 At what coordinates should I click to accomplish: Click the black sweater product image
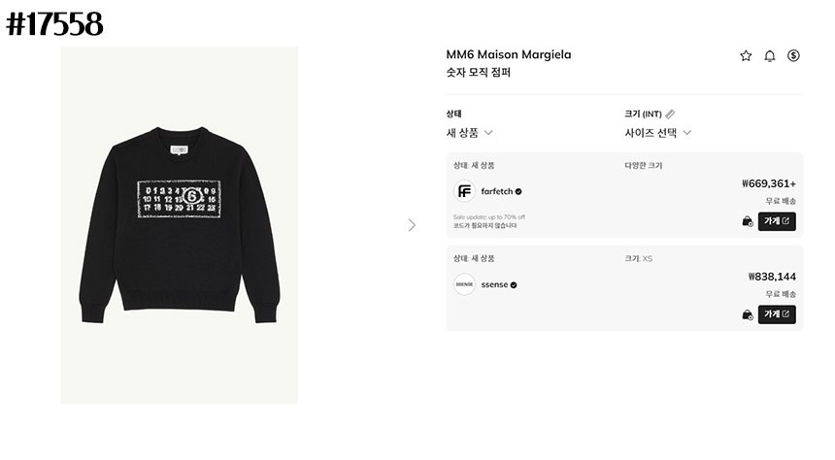click(x=180, y=225)
